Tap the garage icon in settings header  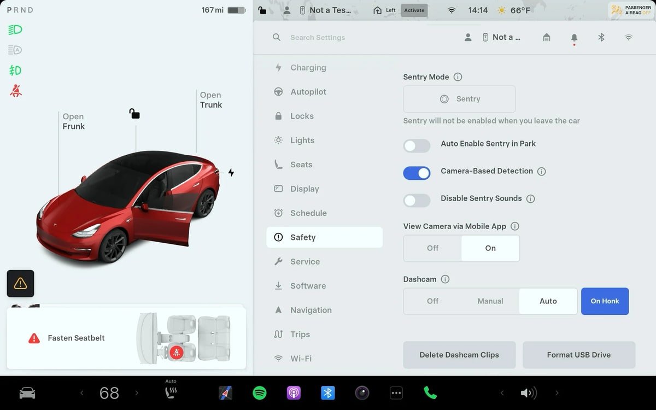click(547, 37)
